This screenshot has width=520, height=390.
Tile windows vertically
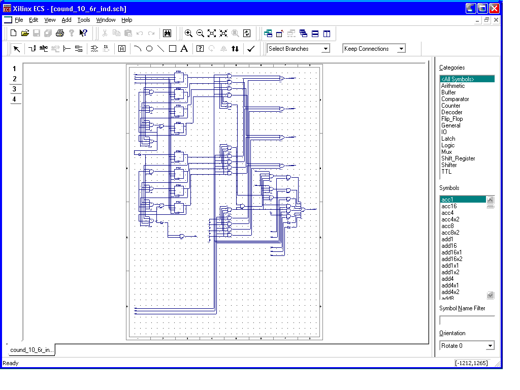327,33
